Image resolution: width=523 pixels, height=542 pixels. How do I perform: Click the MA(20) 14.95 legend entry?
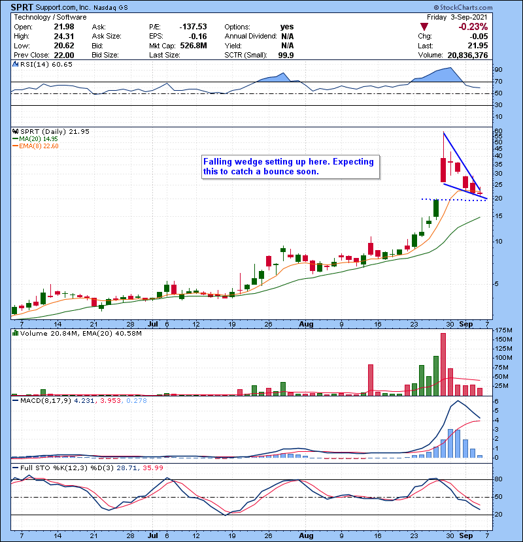(x=39, y=139)
